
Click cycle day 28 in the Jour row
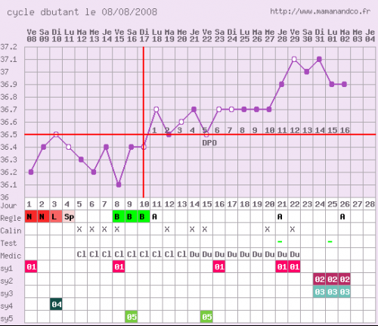[370, 204]
